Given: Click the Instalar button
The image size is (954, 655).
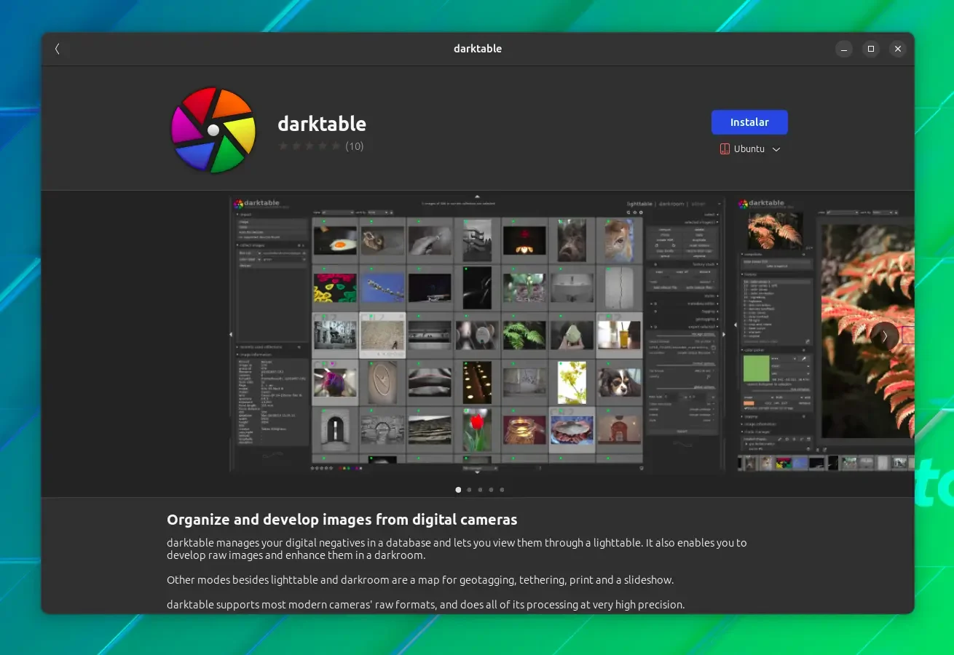Looking at the screenshot, I should pos(749,122).
